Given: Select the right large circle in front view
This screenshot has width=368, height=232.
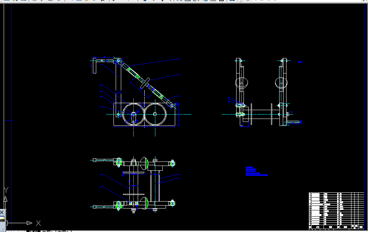Looking at the screenshot, I should pyautogui.click(x=155, y=114).
